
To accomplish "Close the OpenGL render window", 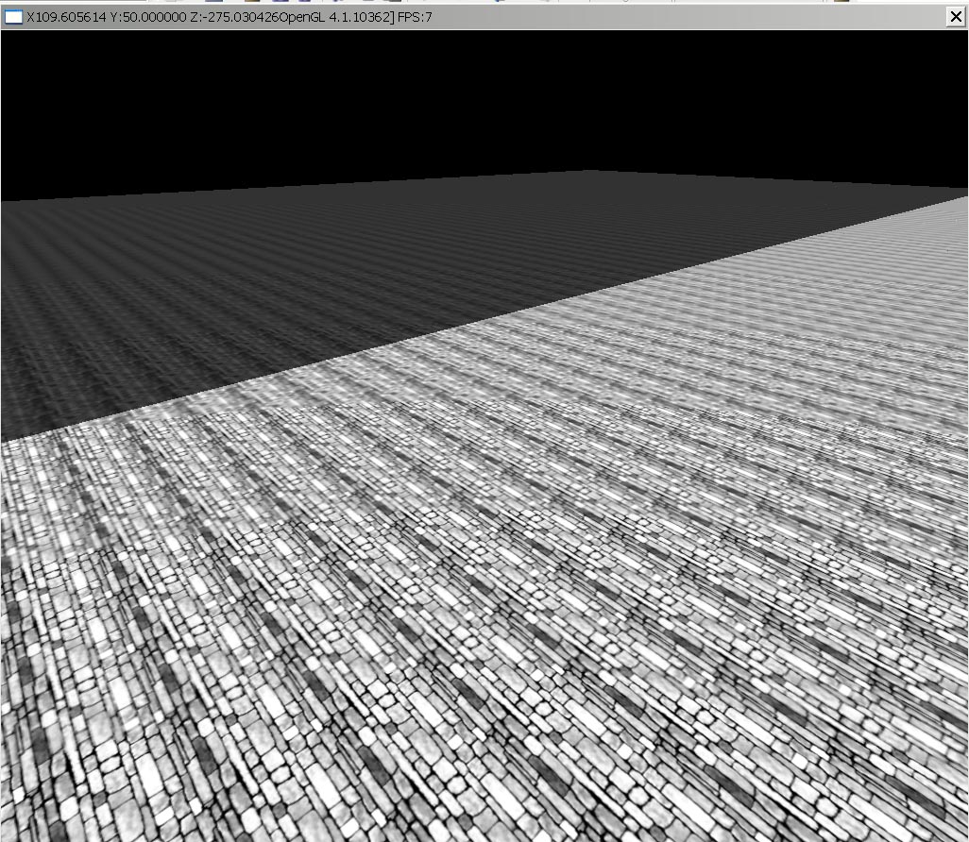I will [x=955, y=17].
